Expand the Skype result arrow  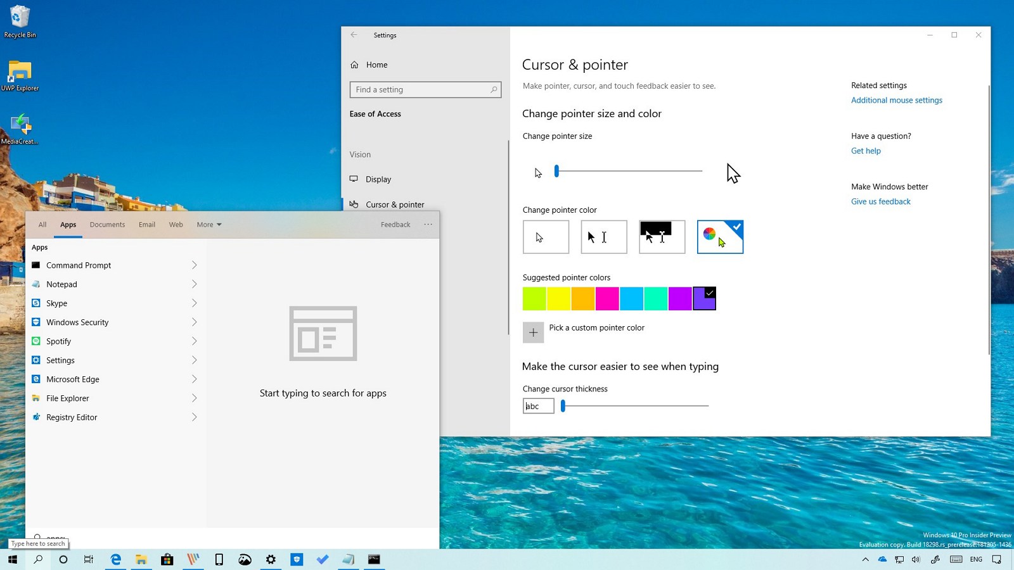(x=195, y=303)
